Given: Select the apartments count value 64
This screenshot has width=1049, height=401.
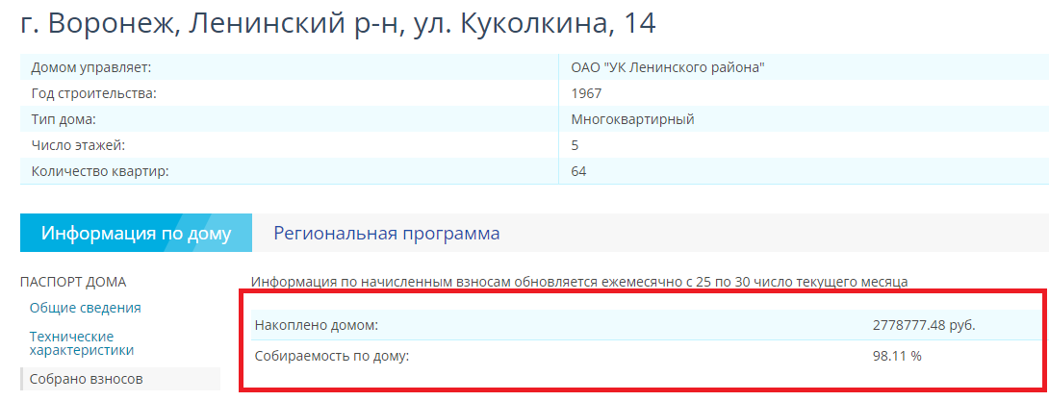Looking at the screenshot, I should pos(578,171).
